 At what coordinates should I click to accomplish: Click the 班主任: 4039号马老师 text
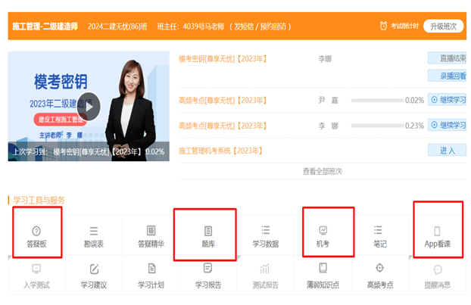point(191,26)
